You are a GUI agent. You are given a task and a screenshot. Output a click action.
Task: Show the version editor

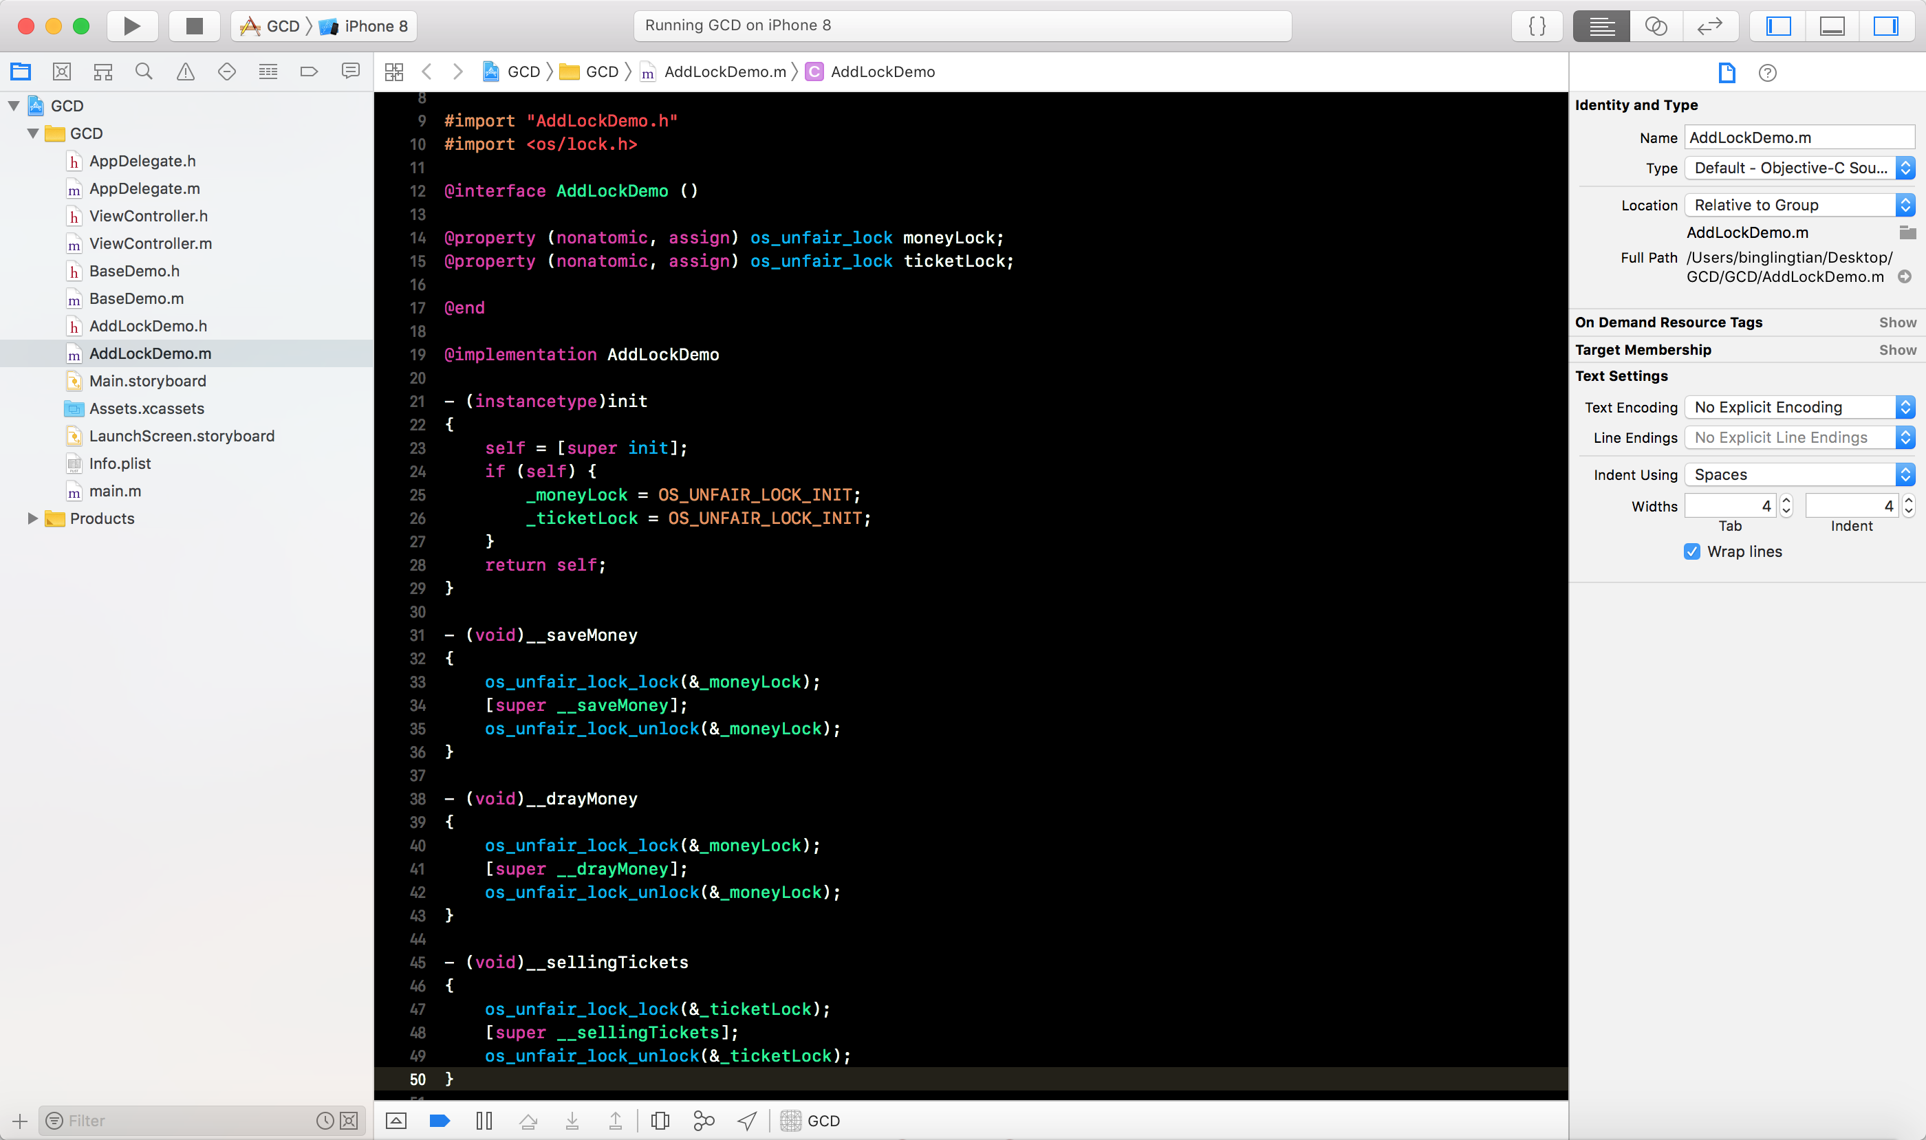click(x=1710, y=26)
